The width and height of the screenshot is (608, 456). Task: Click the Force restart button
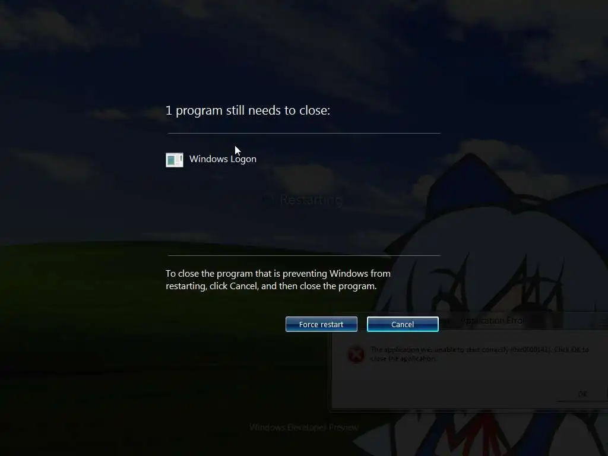tap(321, 324)
